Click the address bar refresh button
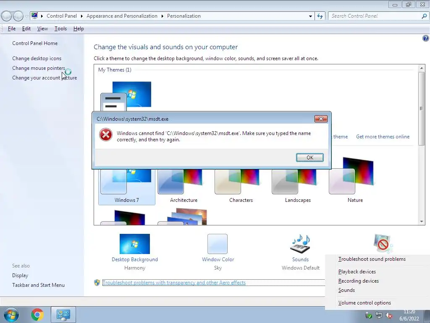The image size is (430, 323). (320, 16)
